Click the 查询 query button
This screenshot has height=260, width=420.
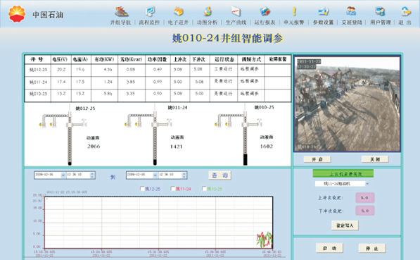[x=219, y=175]
